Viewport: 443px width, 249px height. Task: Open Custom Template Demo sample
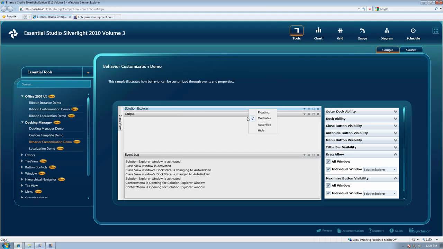(x=46, y=135)
